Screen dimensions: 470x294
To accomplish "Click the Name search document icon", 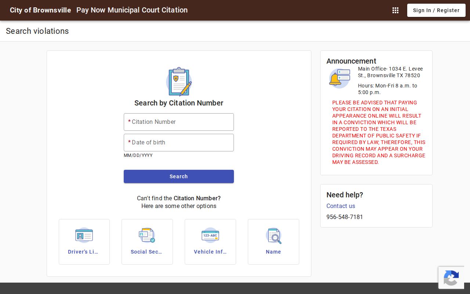I will [274, 236].
